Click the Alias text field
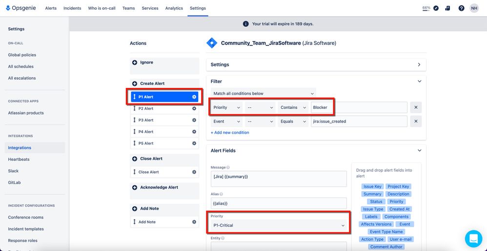Image resolution: width=487 pixels, height=251 pixels. click(279, 203)
